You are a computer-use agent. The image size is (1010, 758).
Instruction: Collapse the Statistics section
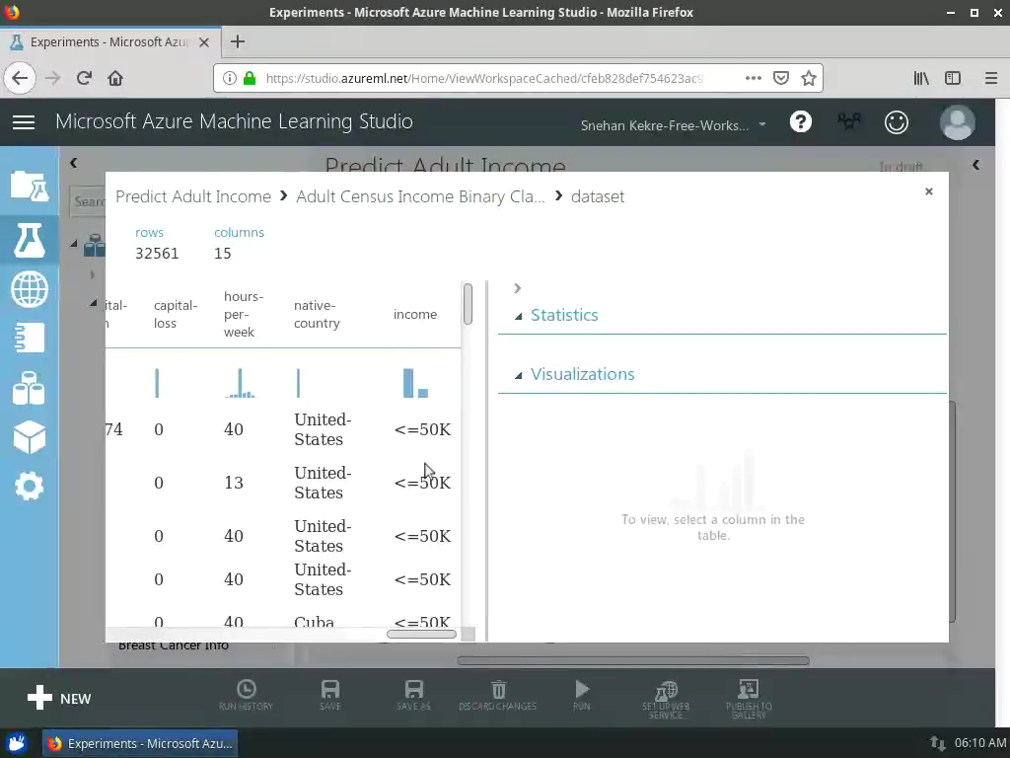click(519, 316)
